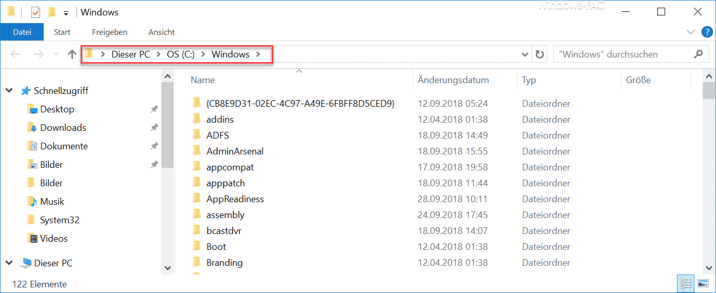
Task: Open the chevron after Dieser PC in the path
Action: (159, 54)
